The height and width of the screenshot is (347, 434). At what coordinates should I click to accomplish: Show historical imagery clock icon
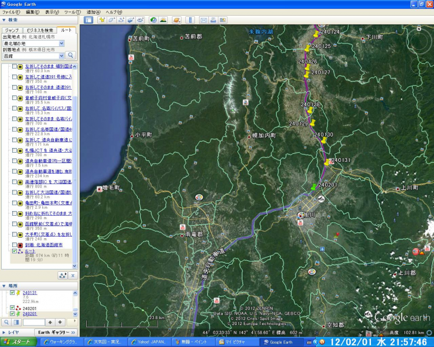point(153,20)
